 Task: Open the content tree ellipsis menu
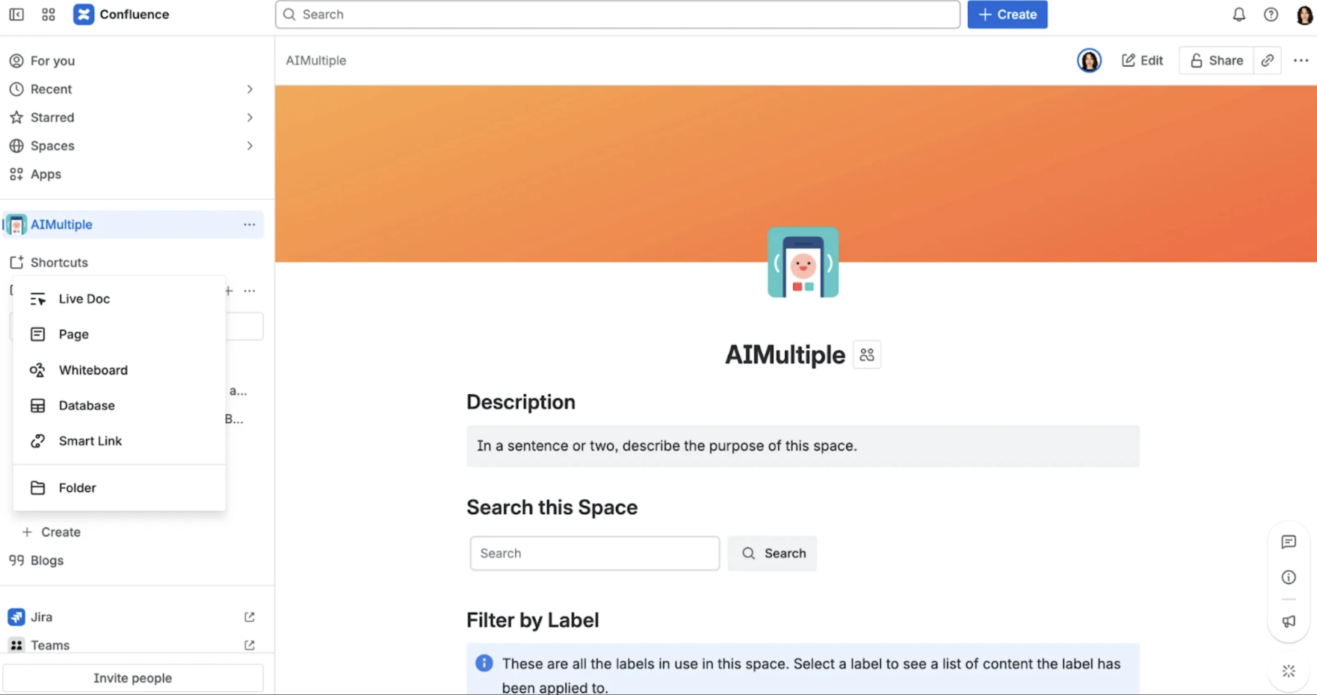[x=250, y=291]
